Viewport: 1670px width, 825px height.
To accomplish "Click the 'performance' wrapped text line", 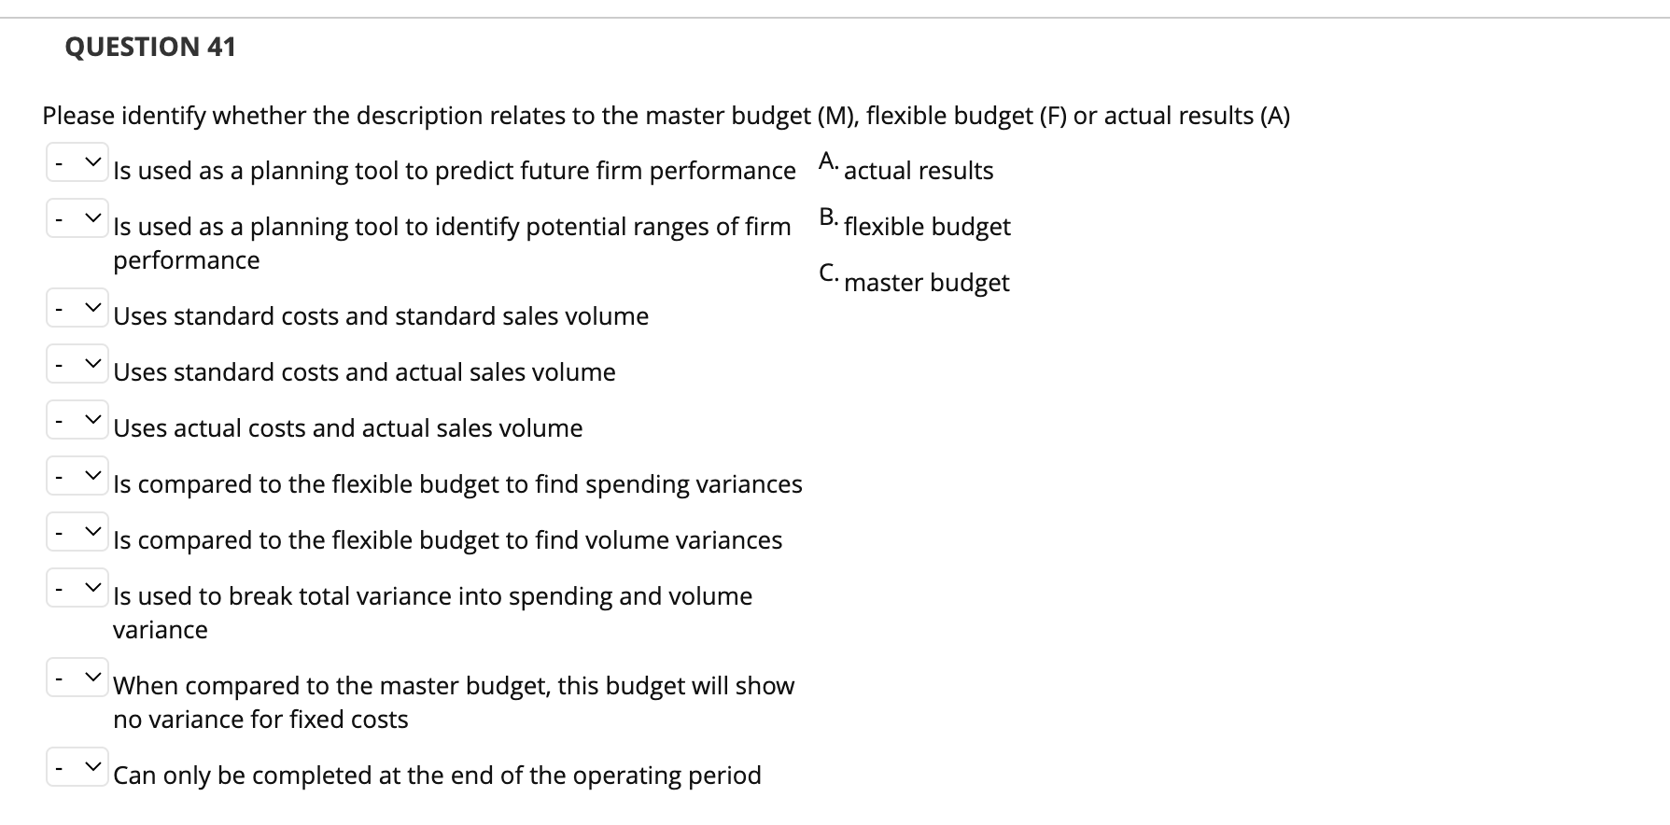I will click(x=187, y=260).
